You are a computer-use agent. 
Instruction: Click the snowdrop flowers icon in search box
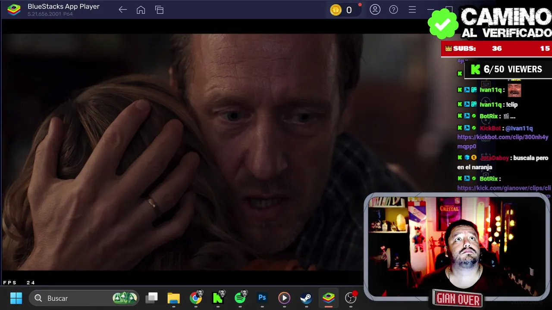point(125,298)
